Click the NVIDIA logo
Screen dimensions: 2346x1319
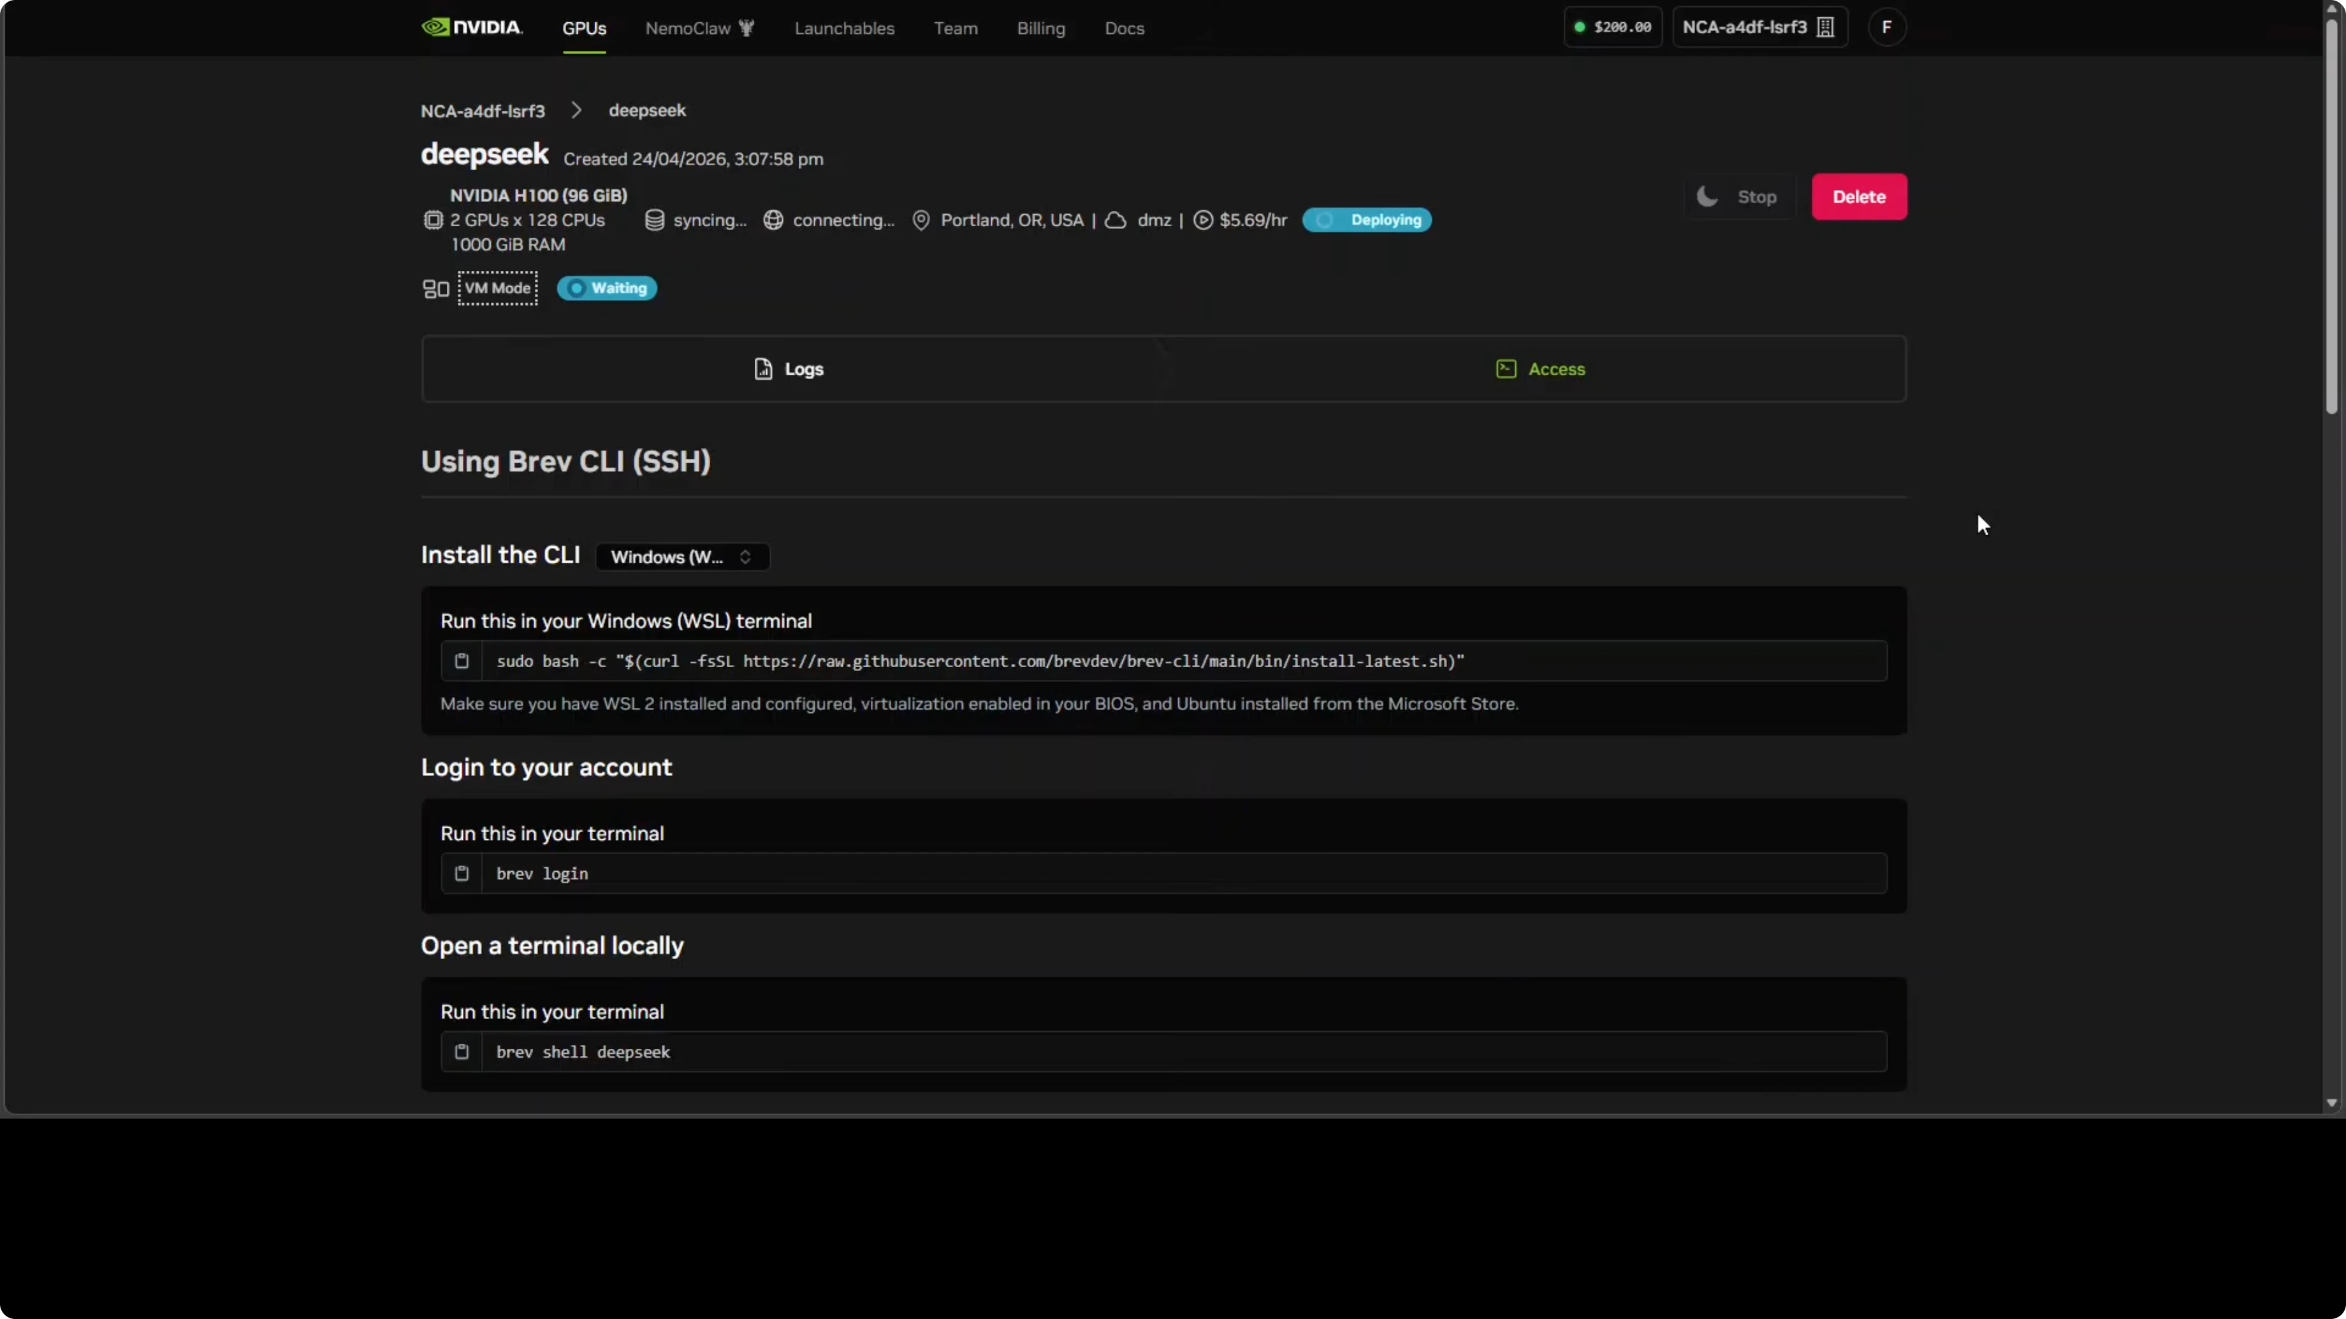[472, 27]
